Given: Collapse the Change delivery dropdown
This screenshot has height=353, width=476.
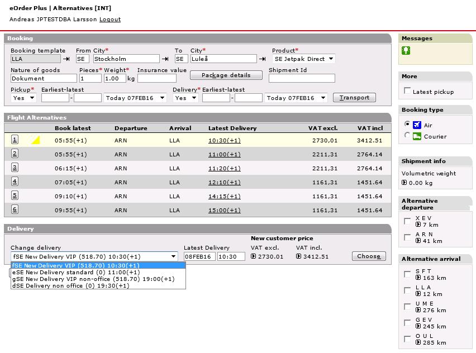Looking at the screenshot, I should pyautogui.click(x=173, y=256).
